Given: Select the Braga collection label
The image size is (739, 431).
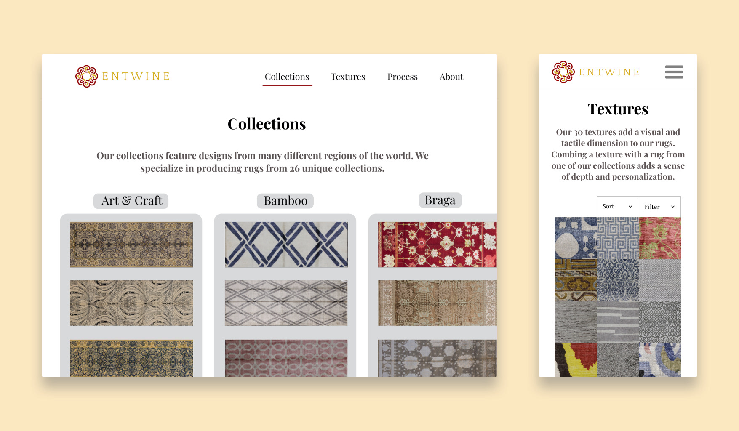Looking at the screenshot, I should (x=440, y=200).
